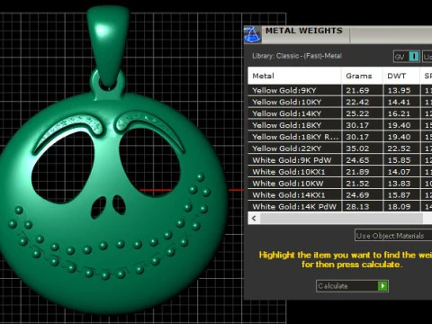Click the METAL WEIGHTS panel title
The image size is (432, 324).
click(304, 31)
